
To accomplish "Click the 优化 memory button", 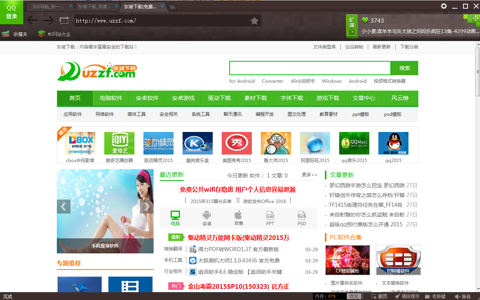I will pyautogui.click(x=354, y=297).
